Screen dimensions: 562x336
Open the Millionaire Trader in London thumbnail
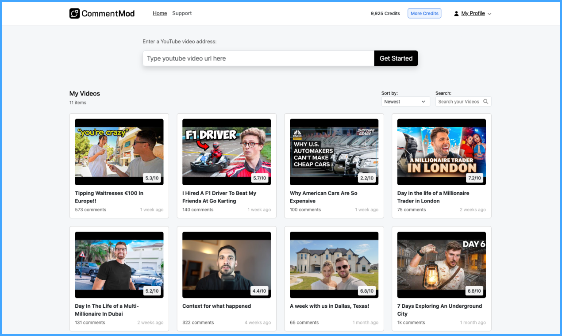442,152
